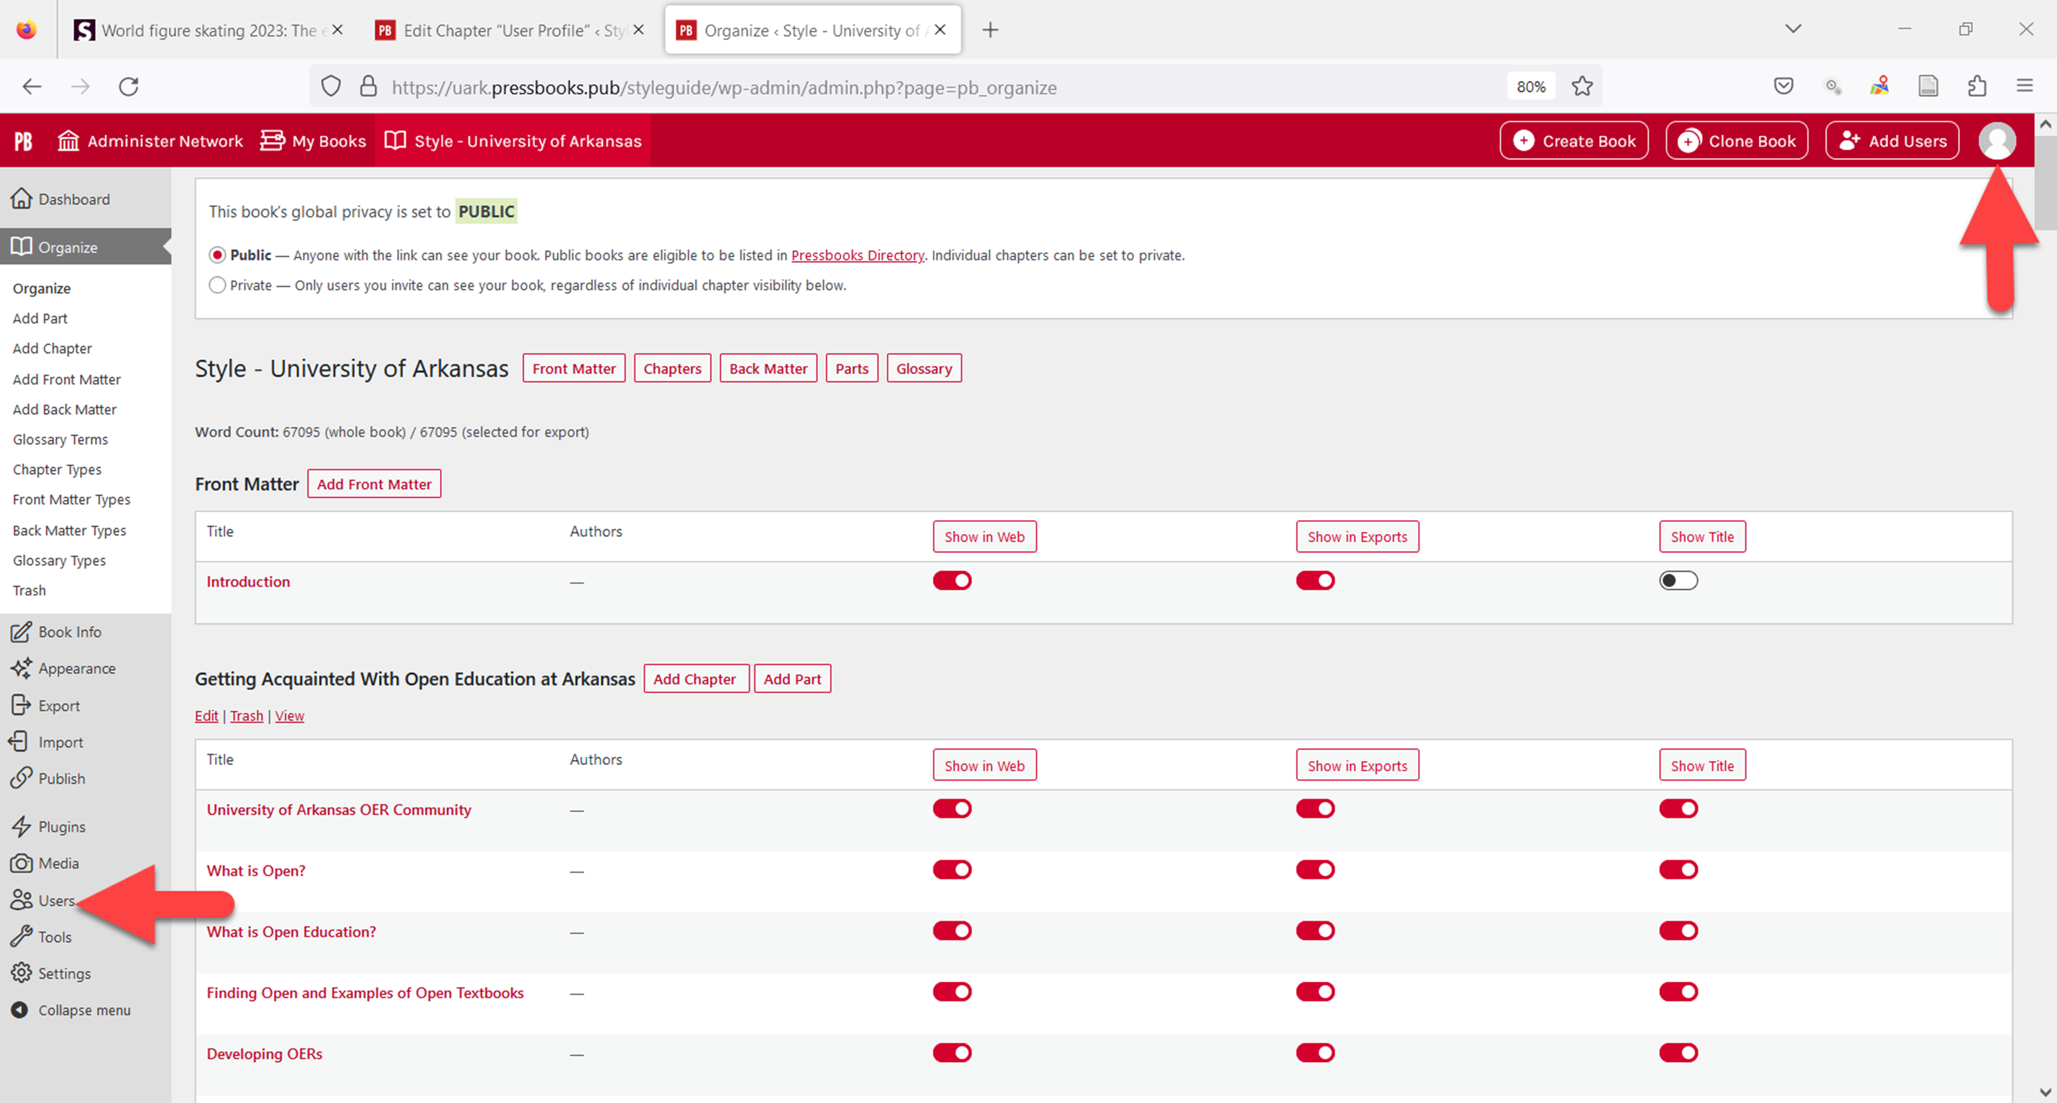Open Tools in the sidebar
The image size is (2057, 1103).
click(x=41, y=937)
